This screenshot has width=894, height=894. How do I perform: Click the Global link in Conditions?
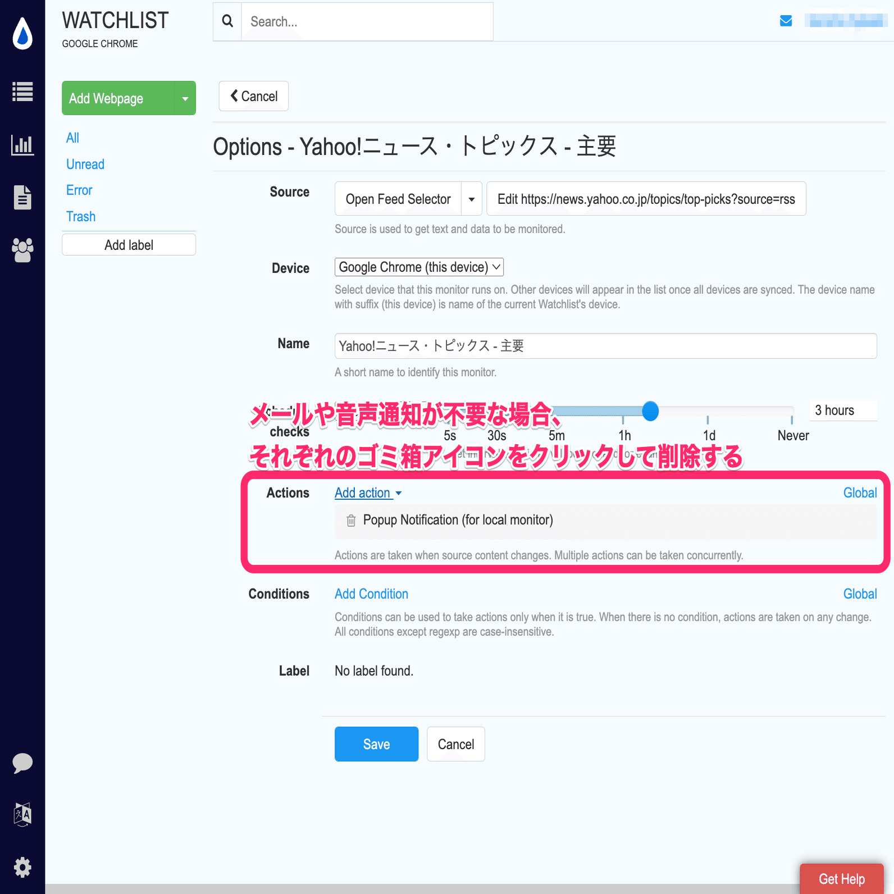click(860, 594)
